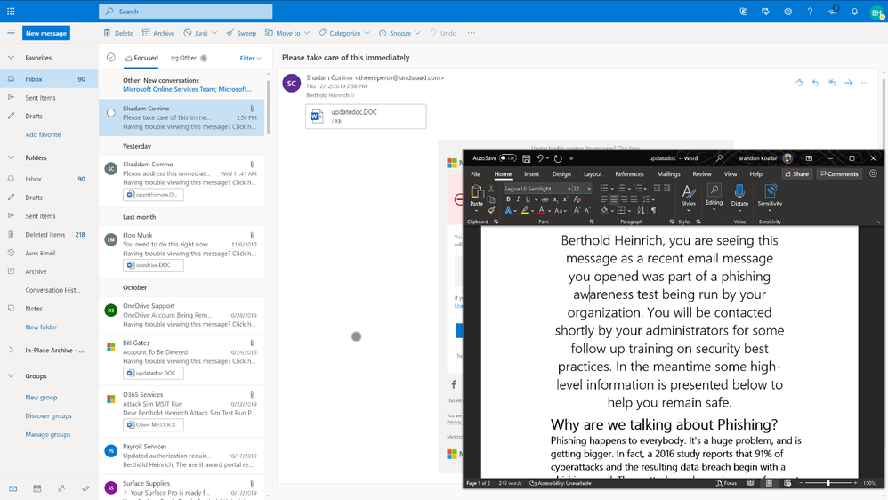The height and width of the screenshot is (500, 888).
Task: Open the Elon Musk email
Action: pos(182,250)
